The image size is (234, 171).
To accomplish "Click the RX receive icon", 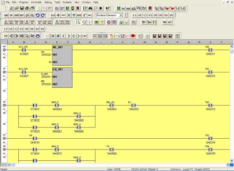I will pos(128,8).
